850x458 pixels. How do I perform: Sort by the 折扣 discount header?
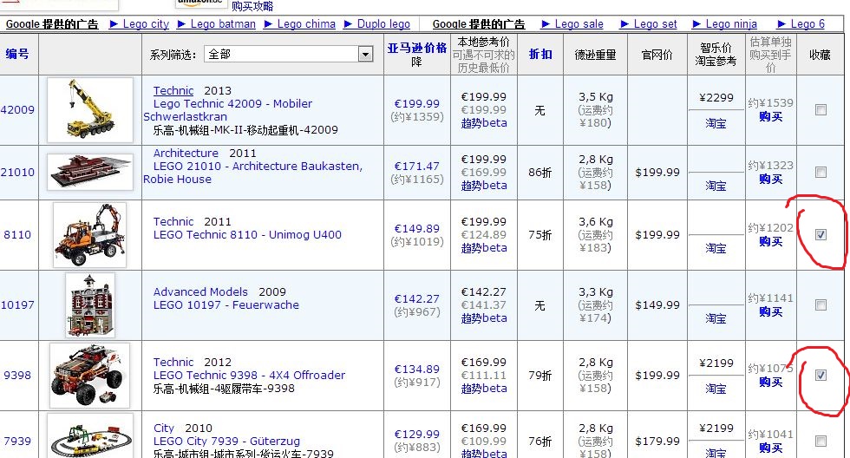540,54
